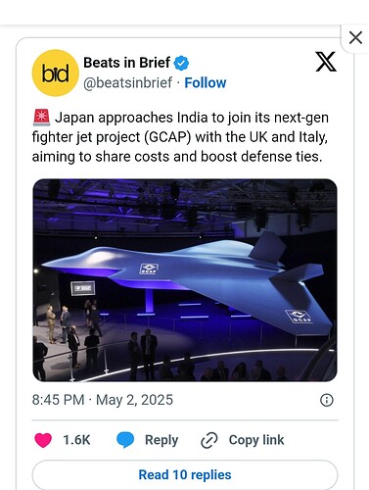Click the reply speech bubble icon
369x490 pixels.
tap(125, 440)
